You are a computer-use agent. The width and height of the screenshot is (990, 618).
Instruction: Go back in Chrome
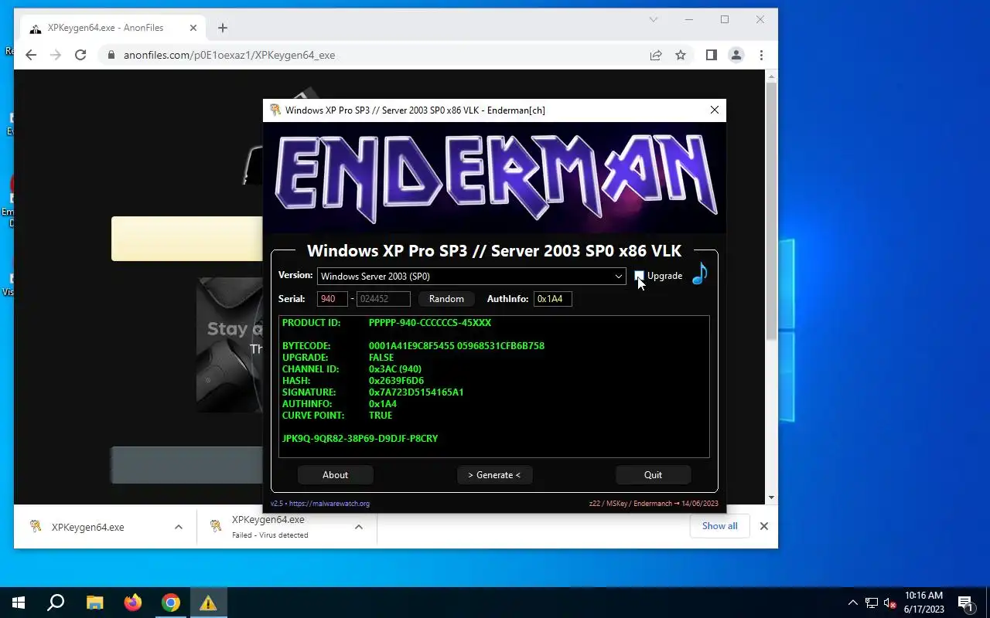click(31, 55)
